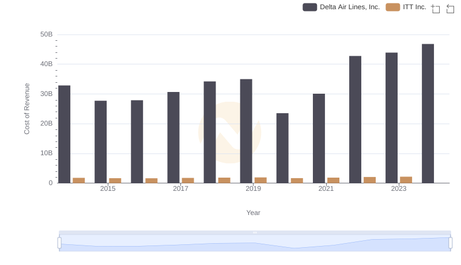Click Delta bar for 2024

(x=428, y=113)
